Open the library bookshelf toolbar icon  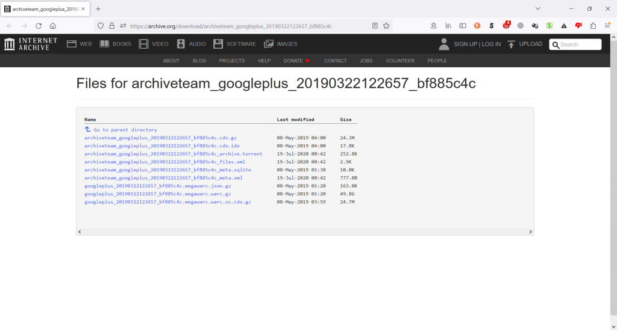pos(448,26)
